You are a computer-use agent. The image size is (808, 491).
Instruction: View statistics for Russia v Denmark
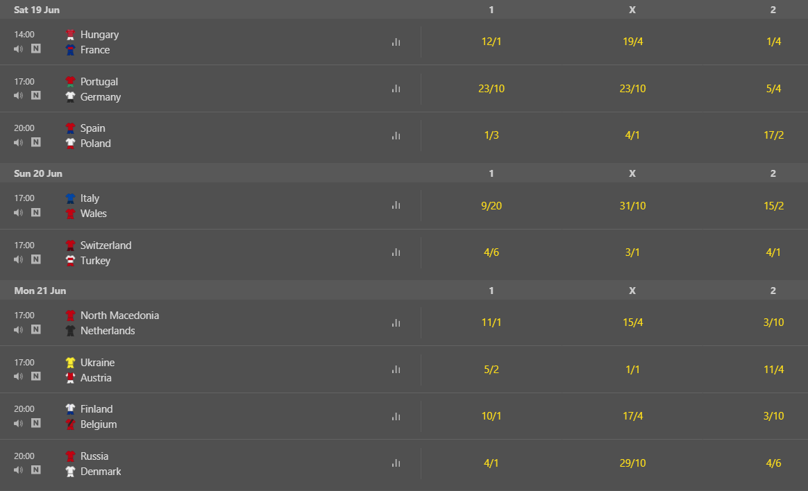coord(396,463)
